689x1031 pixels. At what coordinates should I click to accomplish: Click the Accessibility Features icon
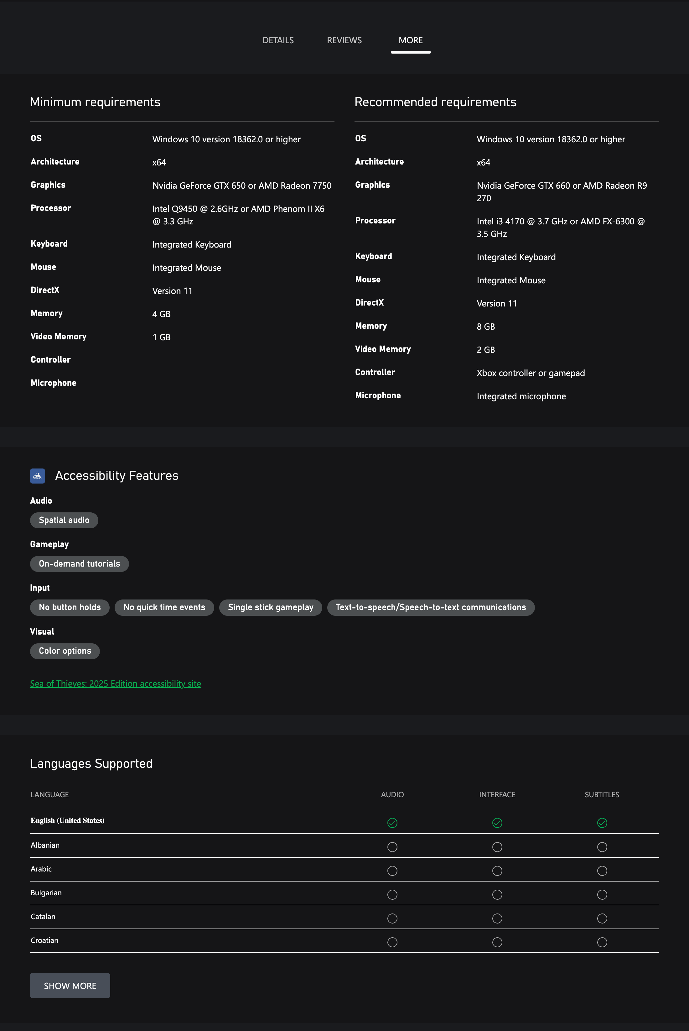click(x=37, y=476)
